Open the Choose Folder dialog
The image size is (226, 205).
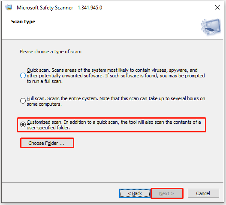click(47, 143)
